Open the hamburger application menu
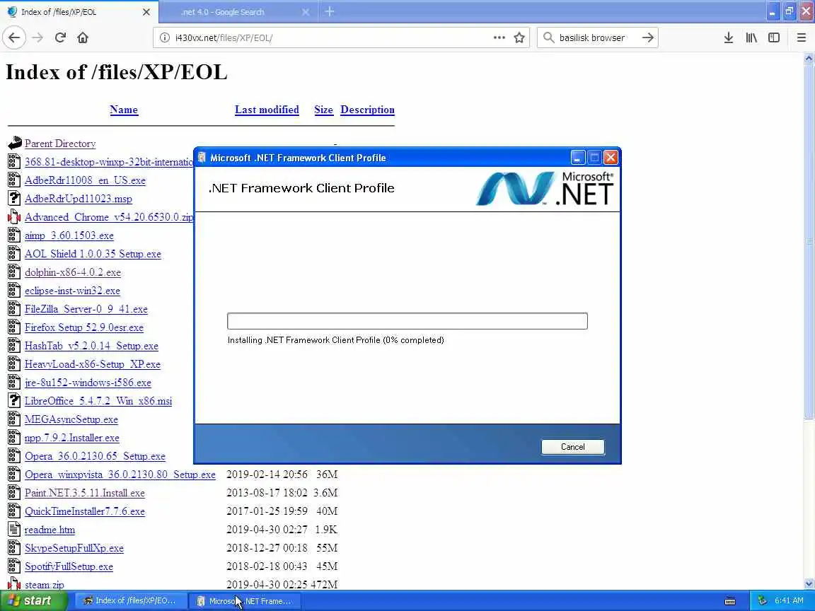 point(801,37)
